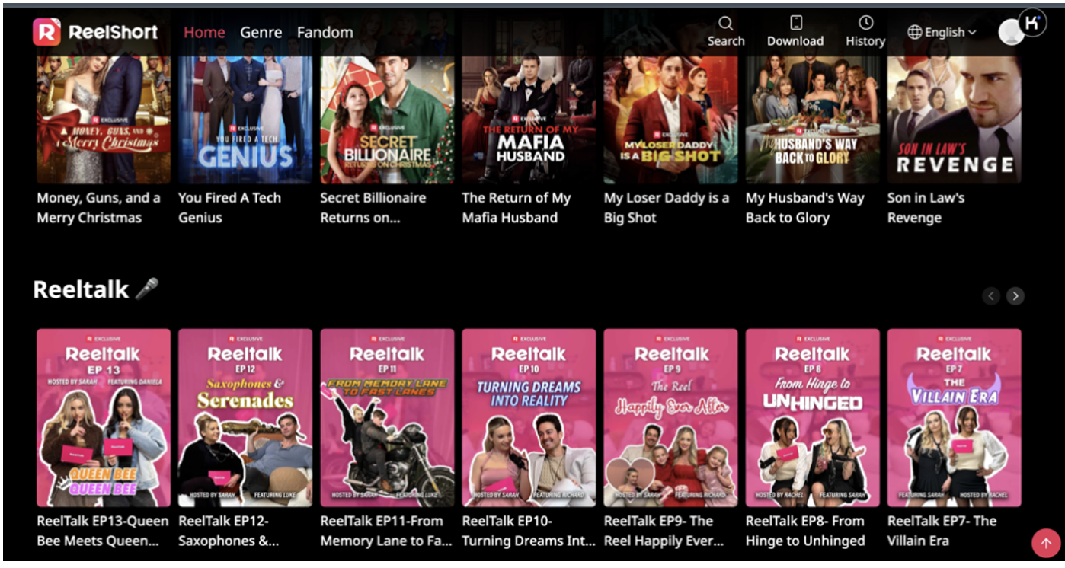This screenshot has height=568, width=1065.
Task: Click text 'ReelTalk EP13-Queen Bee Meets Queen...'
Action: 103,531
